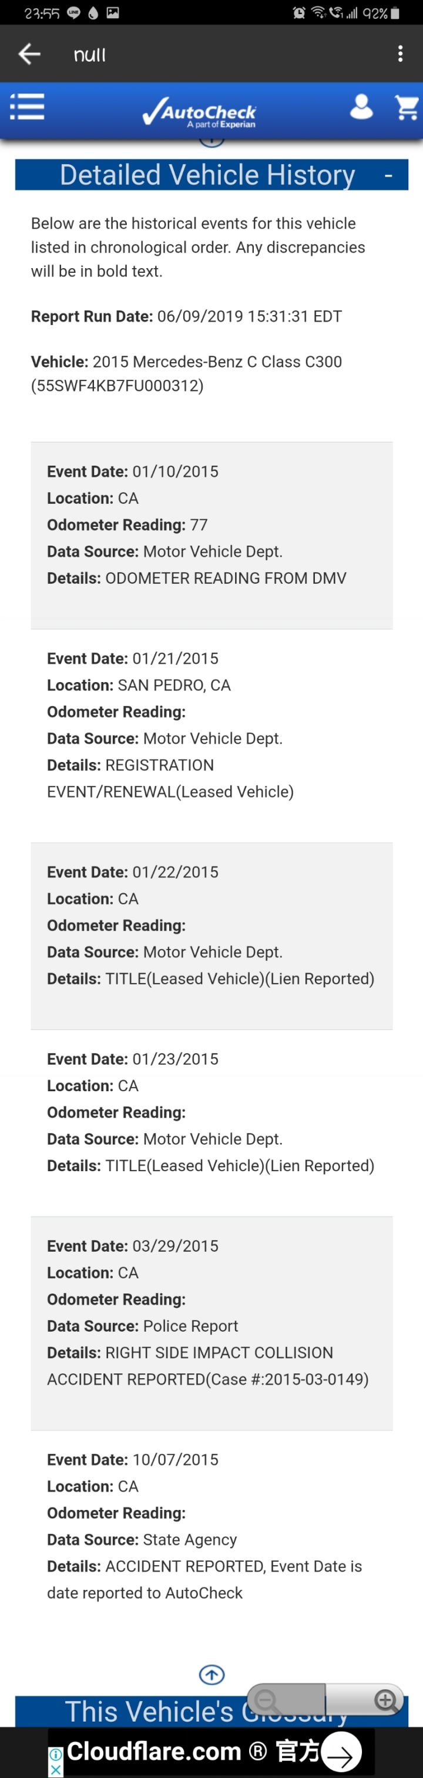The width and height of the screenshot is (423, 1778).
Task: Tap the zoom in magnifier button
Action: coord(385,1700)
